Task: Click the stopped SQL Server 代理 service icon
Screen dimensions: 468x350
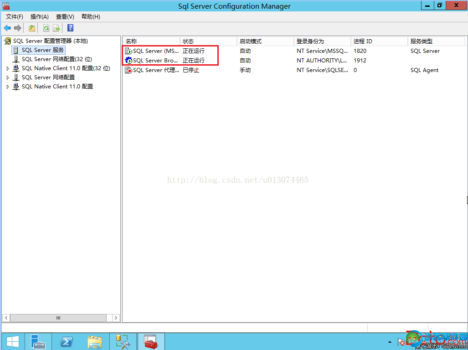Action: [x=129, y=70]
